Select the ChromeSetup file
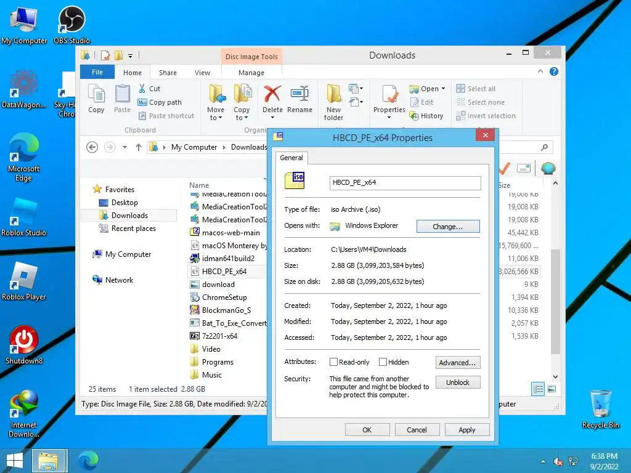631x473 pixels. coord(219,297)
